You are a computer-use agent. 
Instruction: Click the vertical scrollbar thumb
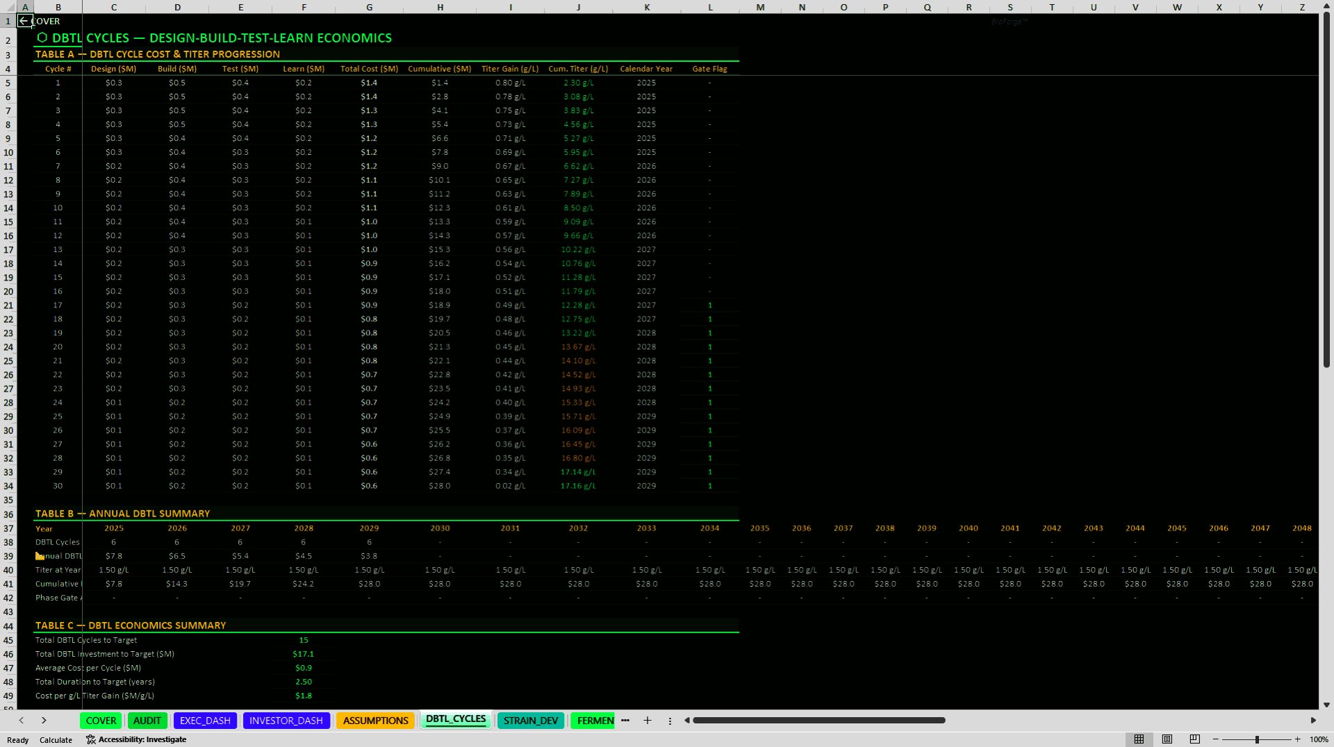(x=1326, y=191)
